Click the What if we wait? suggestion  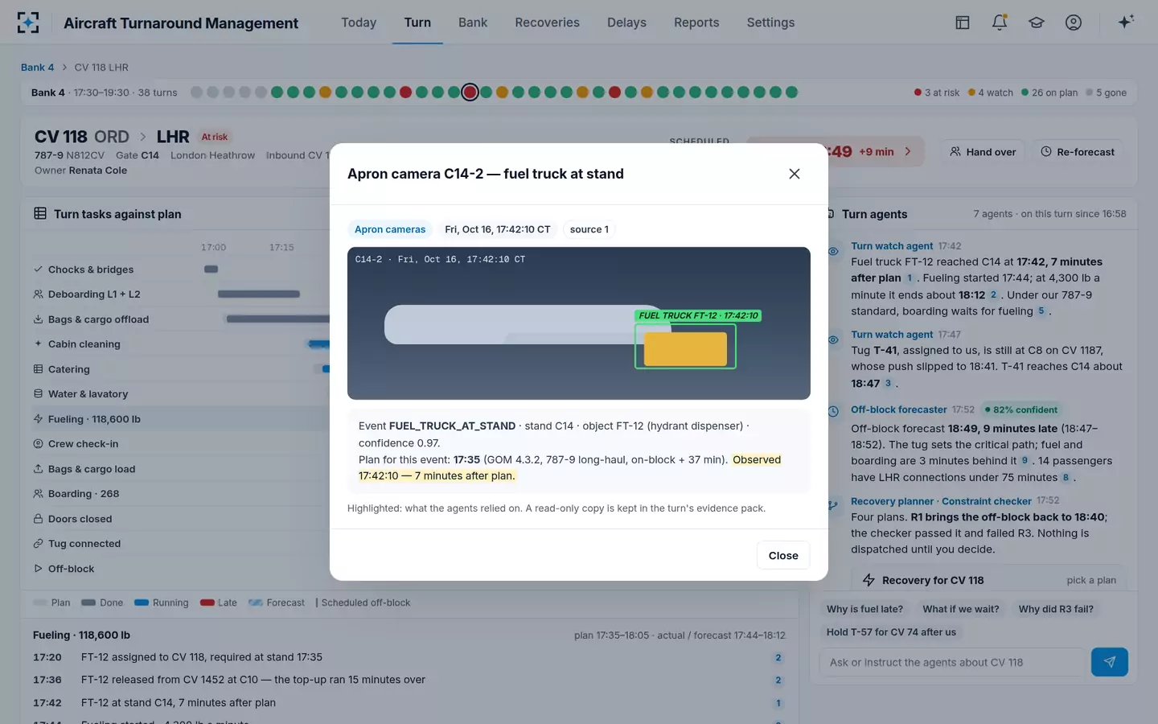[961, 609]
